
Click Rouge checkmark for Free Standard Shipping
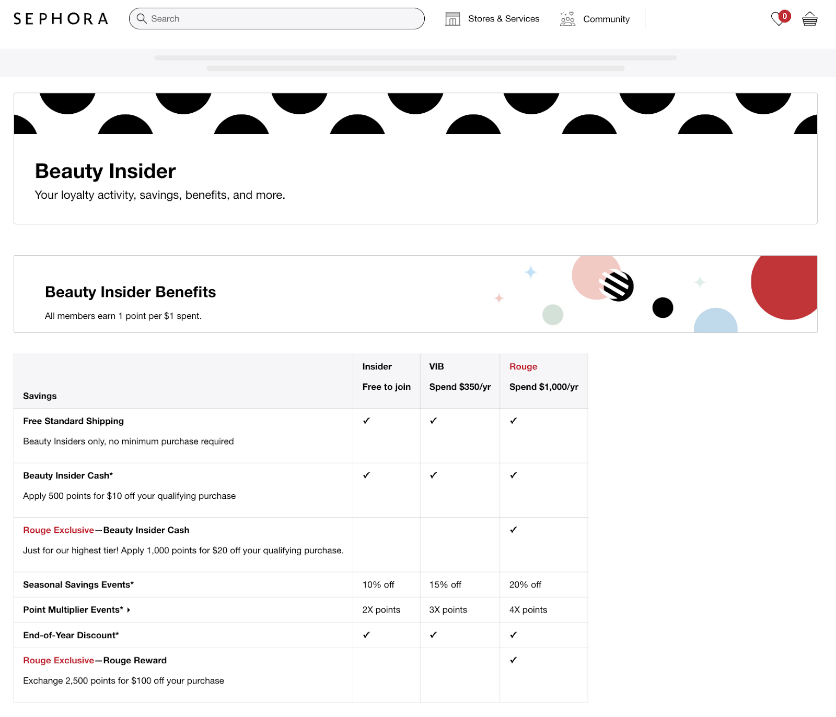click(x=514, y=421)
